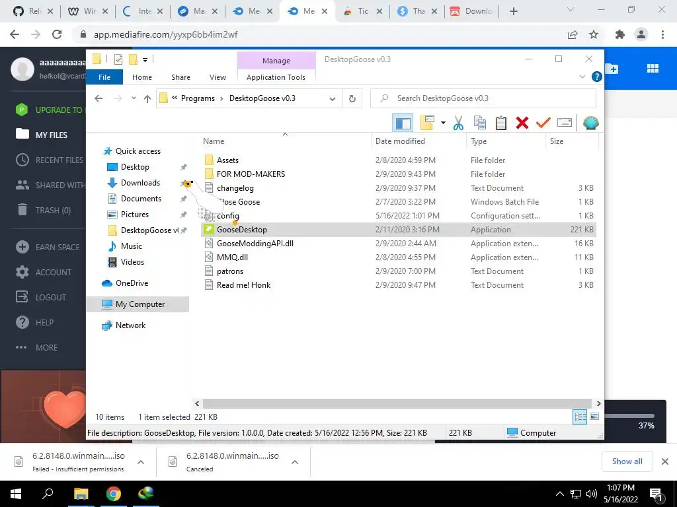This screenshot has height=507, width=677.
Task: Click the New Folder icon in title bar
Action: (134, 59)
